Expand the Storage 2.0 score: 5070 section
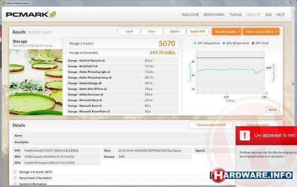 pos(15,172)
